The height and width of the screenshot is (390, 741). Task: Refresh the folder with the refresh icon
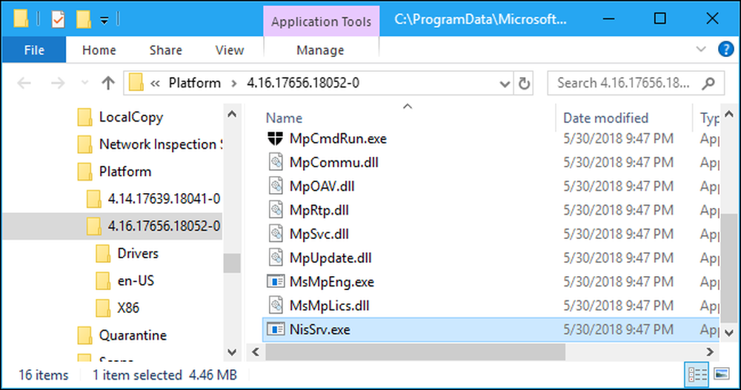pos(524,84)
